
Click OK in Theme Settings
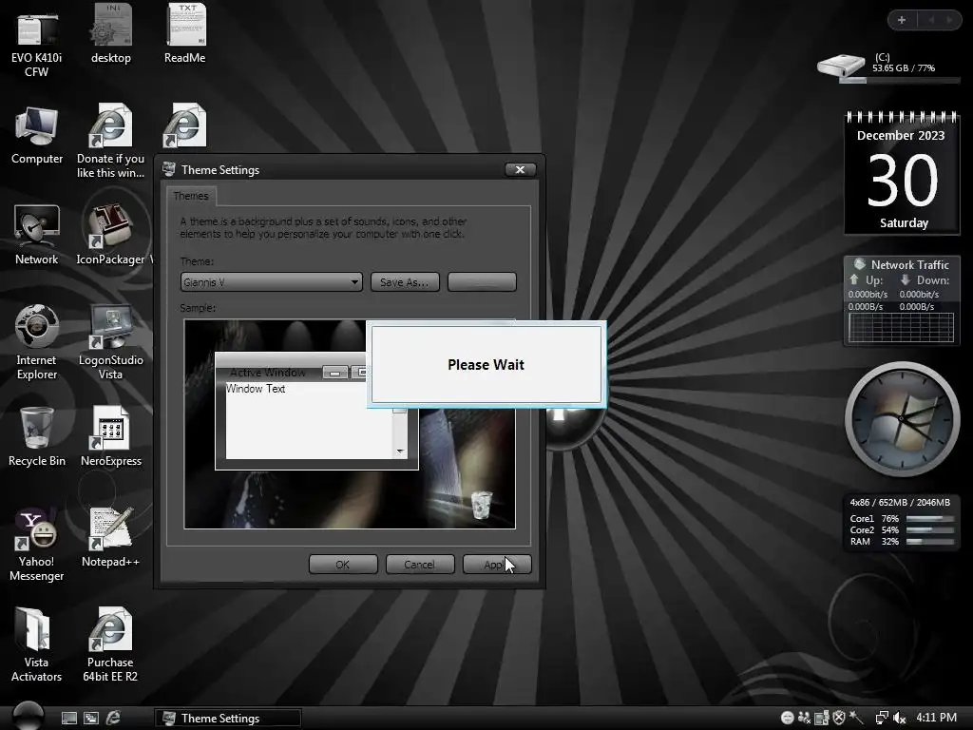pyautogui.click(x=343, y=565)
